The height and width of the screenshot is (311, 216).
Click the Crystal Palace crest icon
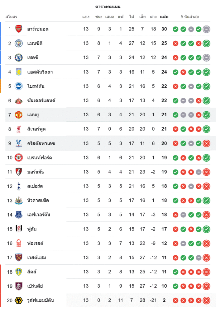(x=19, y=143)
